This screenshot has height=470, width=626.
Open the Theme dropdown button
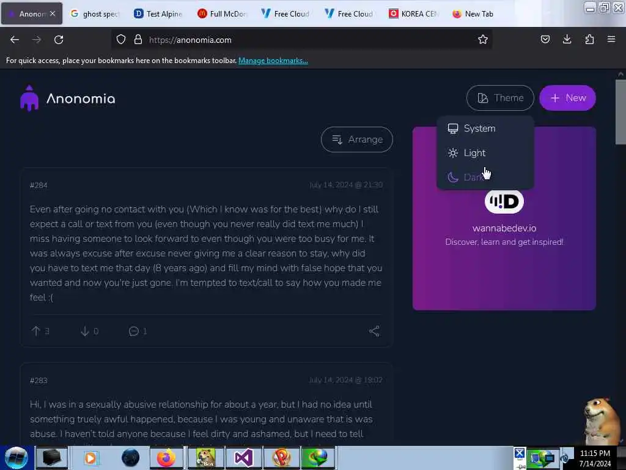point(500,98)
